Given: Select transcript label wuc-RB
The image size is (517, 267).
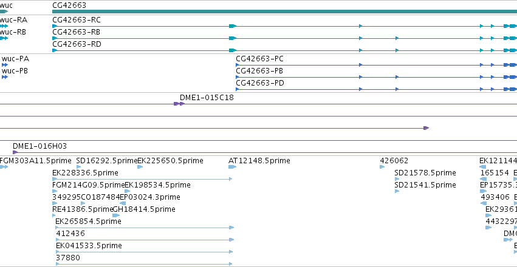Looking at the screenshot, I should [13, 32].
